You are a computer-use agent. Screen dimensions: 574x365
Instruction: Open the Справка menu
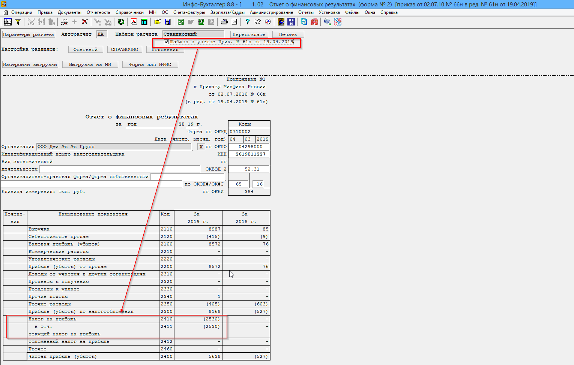tap(389, 12)
